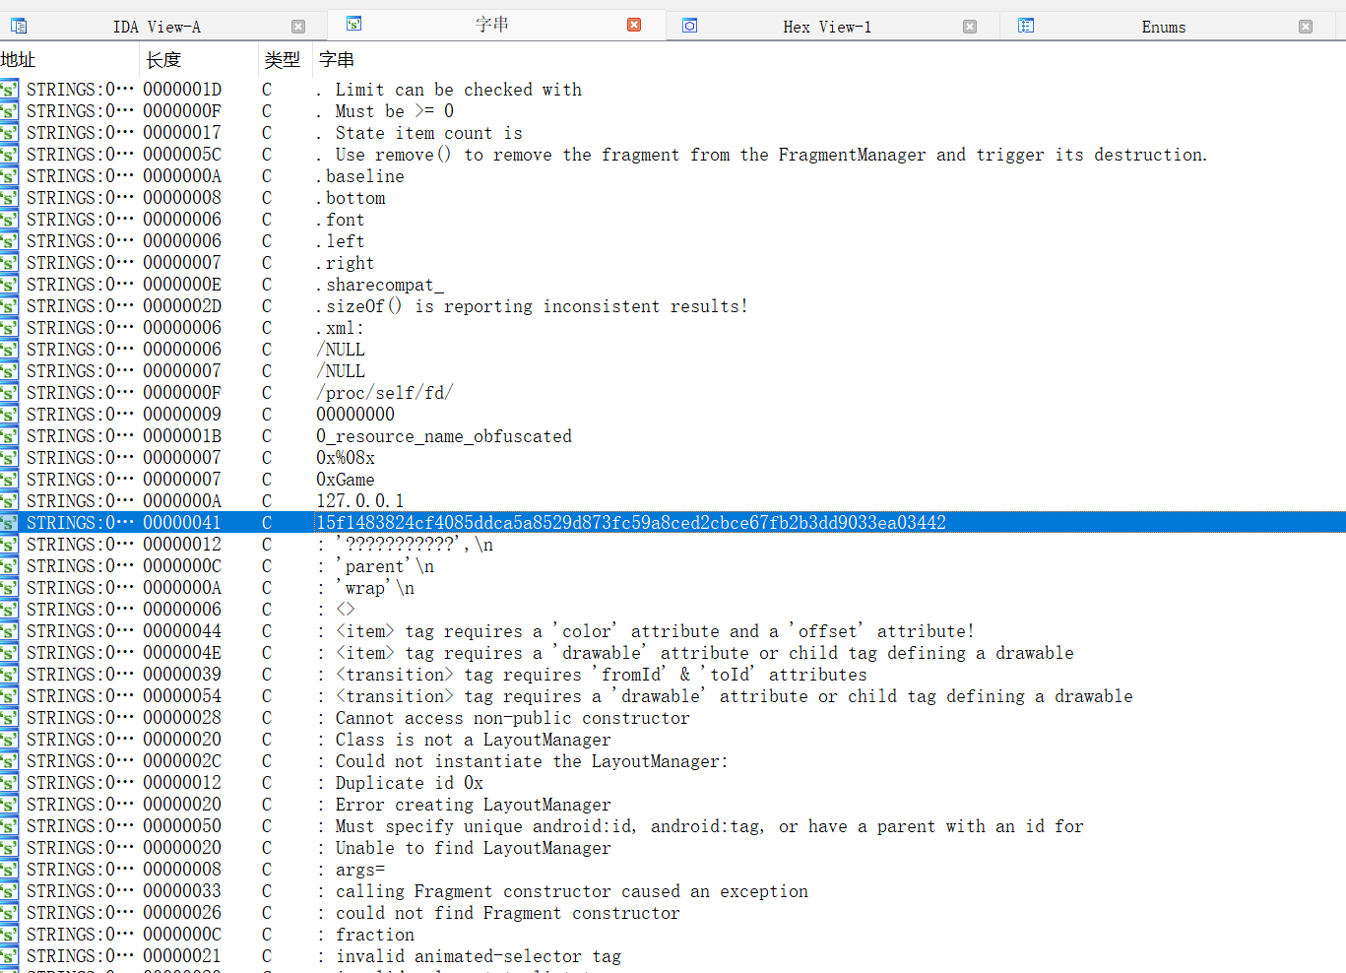Close the Hex View-1 tab
The width and height of the screenshot is (1346, 973).
[970, 27]
